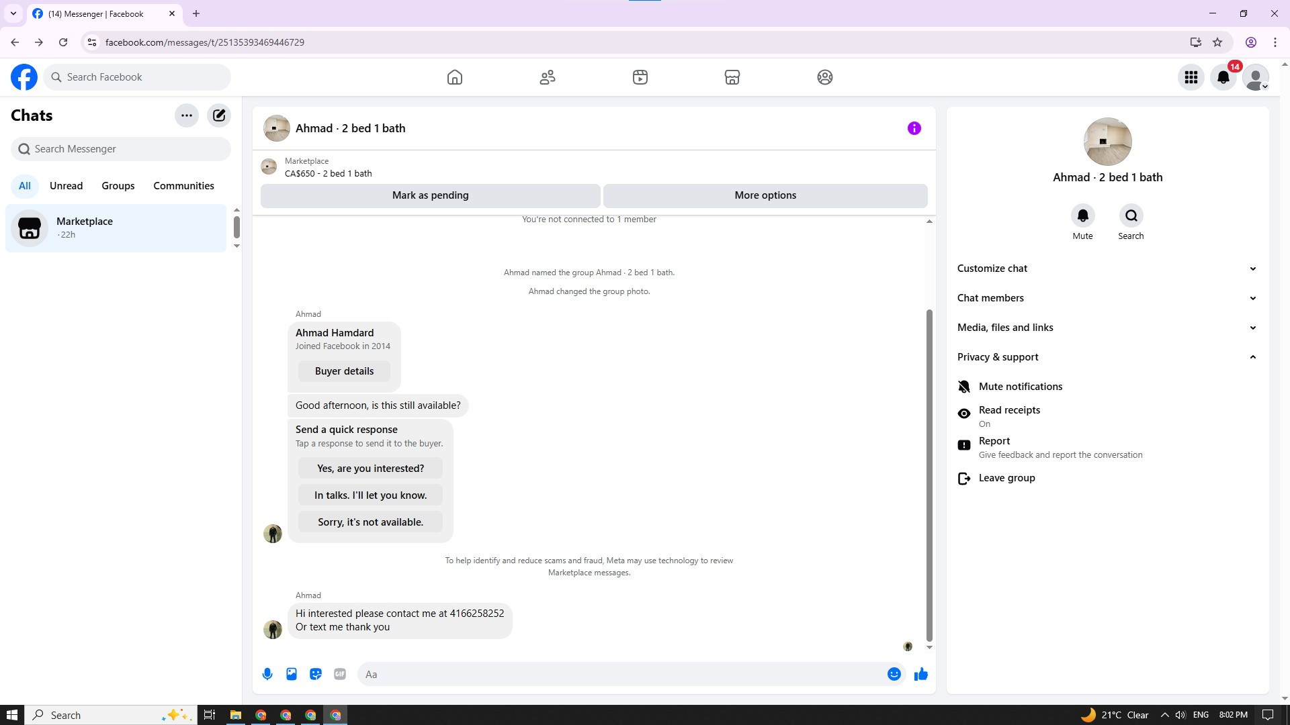Open Facebook Marketplace icon in top navigation
Image resolution: width=1290 pixels, height=725 pixels.
732,77
